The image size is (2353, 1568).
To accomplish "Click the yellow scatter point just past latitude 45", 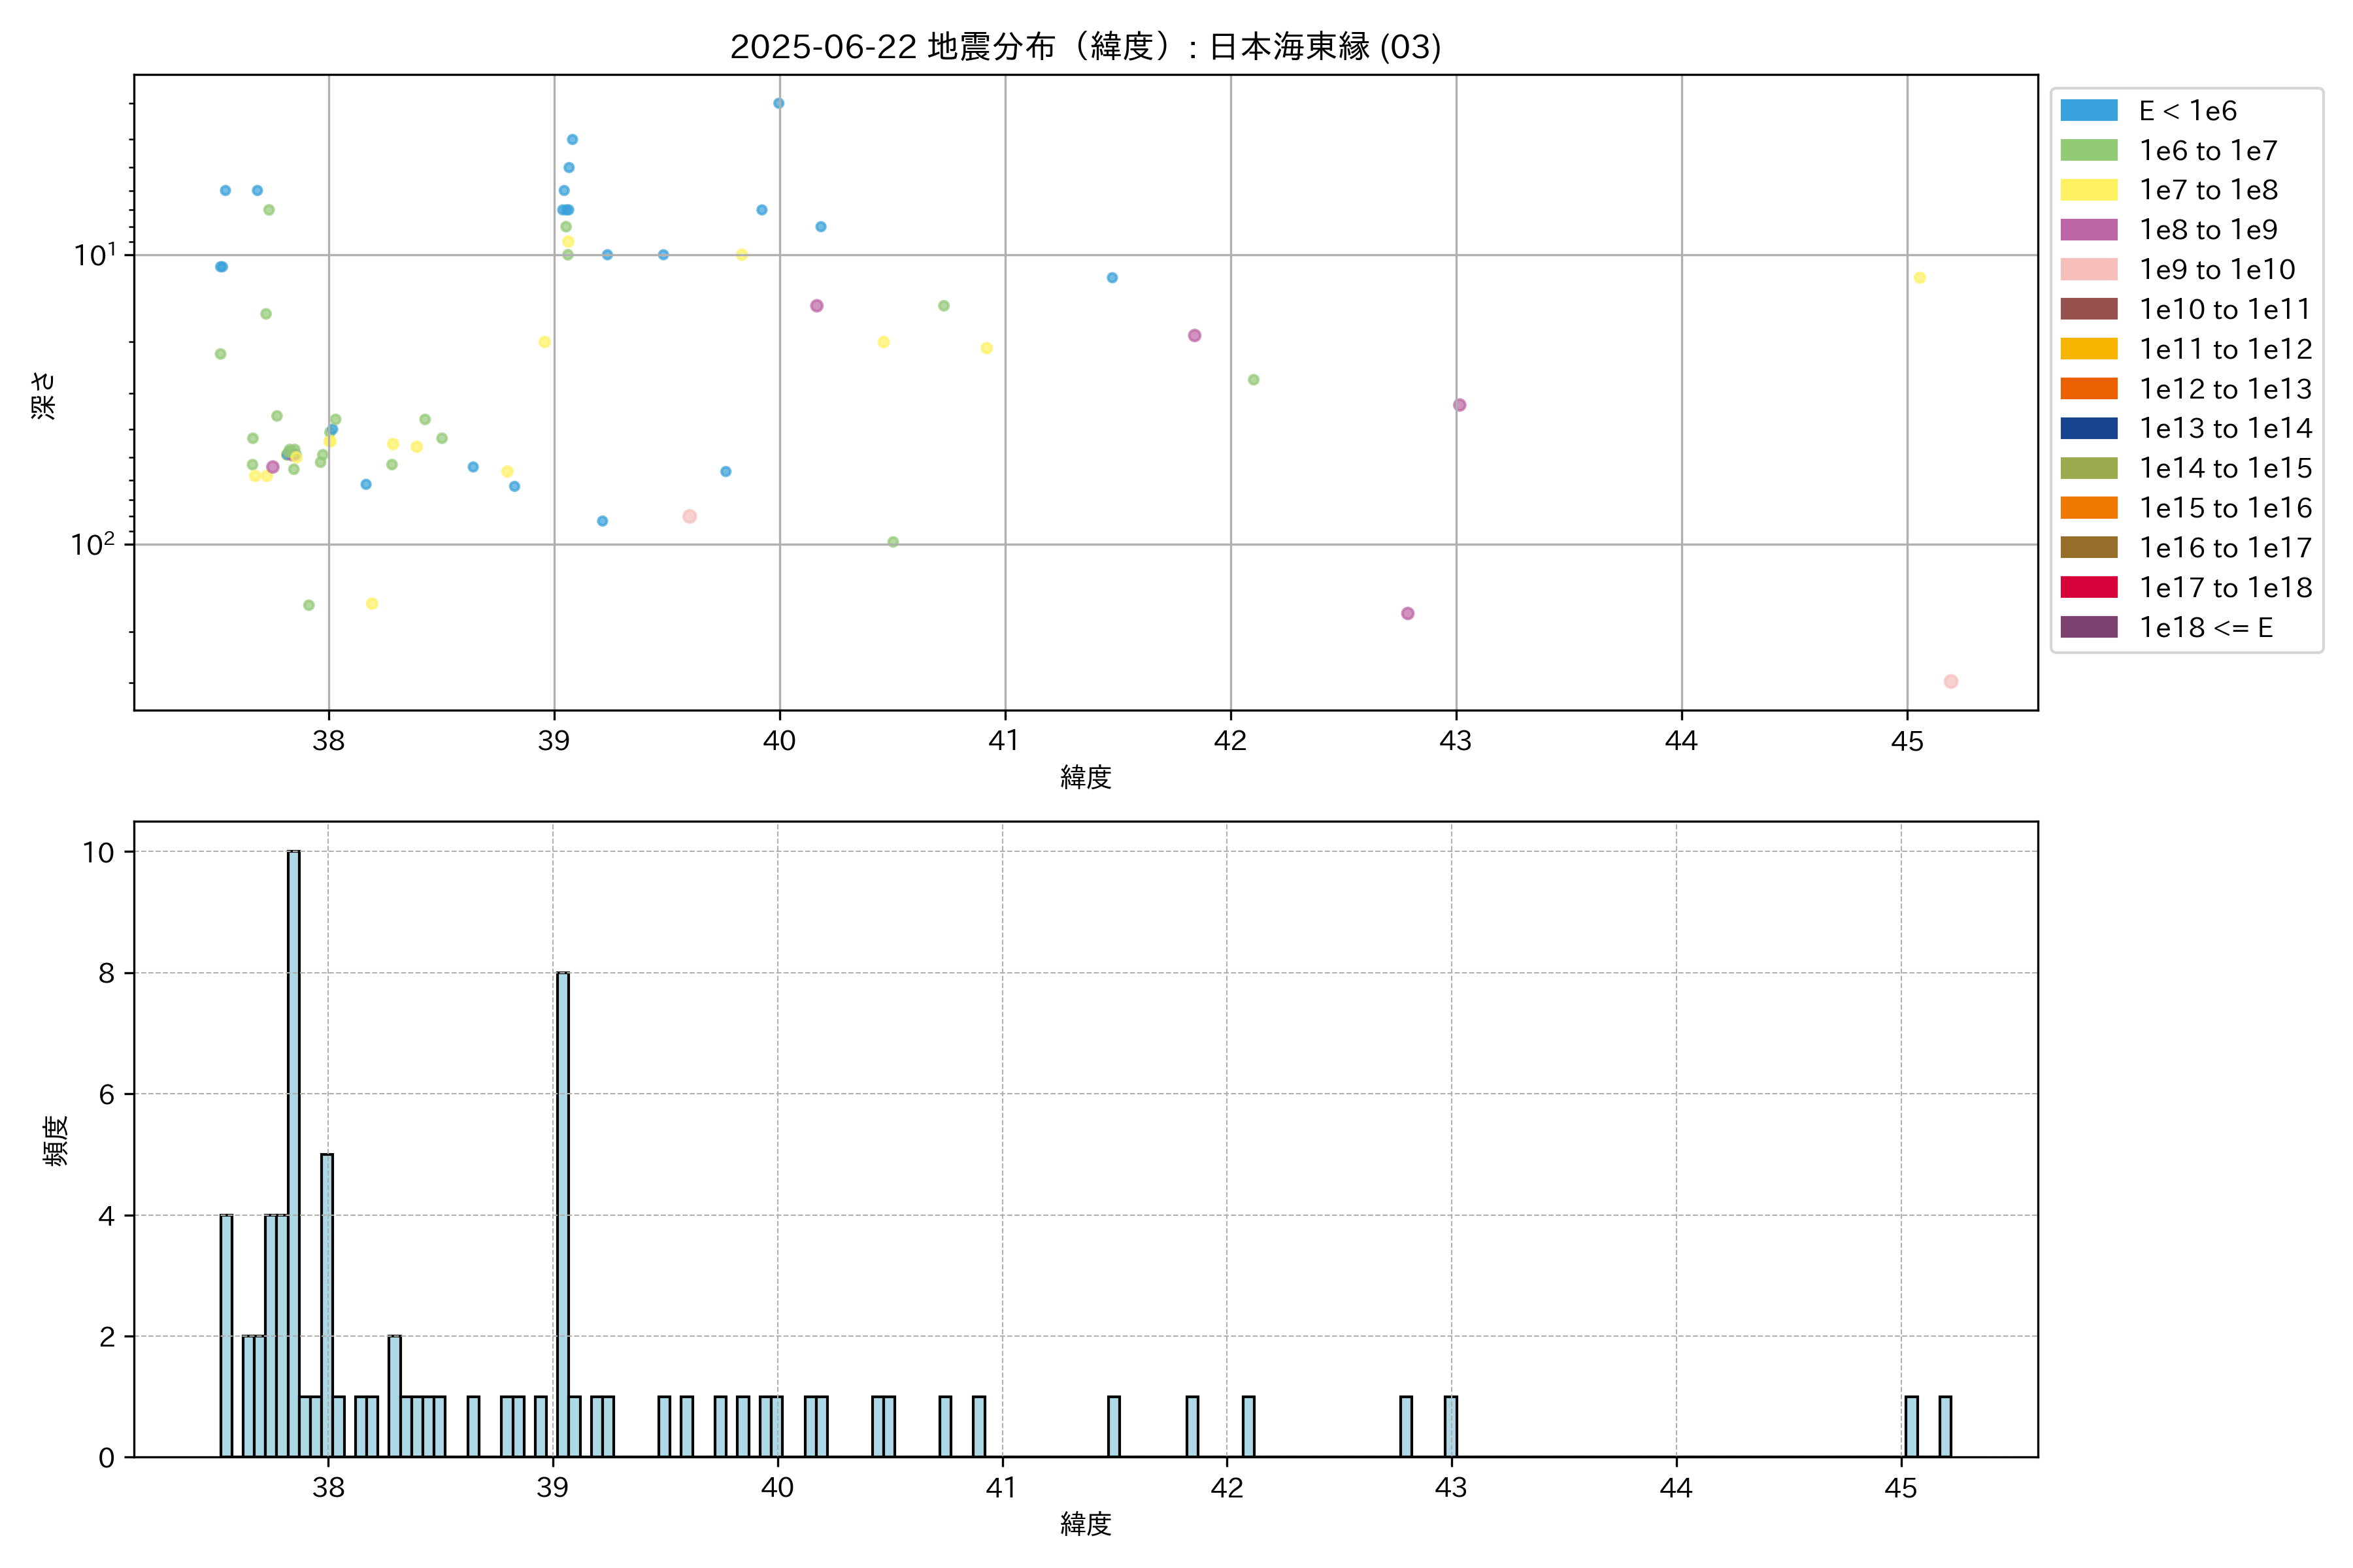I will 1919,278.
